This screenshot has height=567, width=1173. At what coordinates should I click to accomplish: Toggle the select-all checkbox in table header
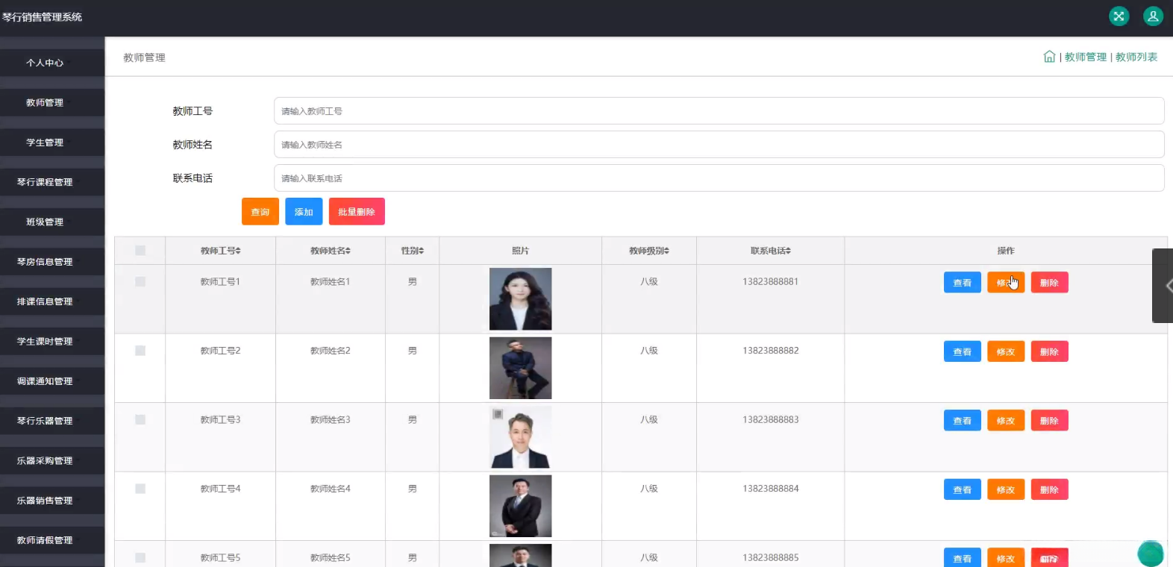[x=140, y=251]
